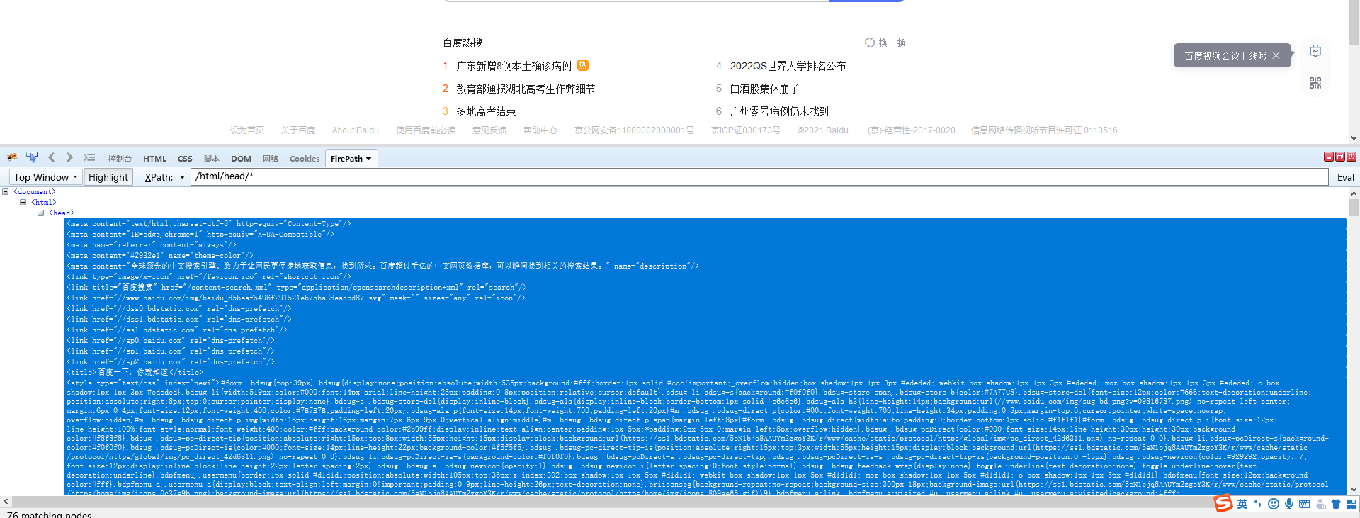Activate the Firebug element inspector icon
1360x518 pixels.
tap(32, 157)
